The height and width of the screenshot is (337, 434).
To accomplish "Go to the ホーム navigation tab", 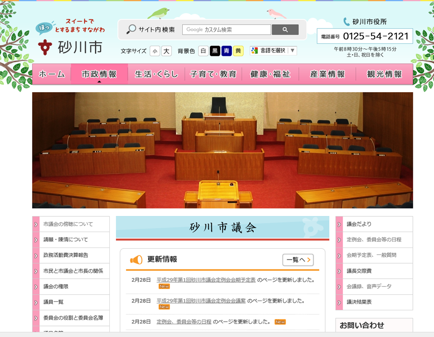I will (52, 74).
